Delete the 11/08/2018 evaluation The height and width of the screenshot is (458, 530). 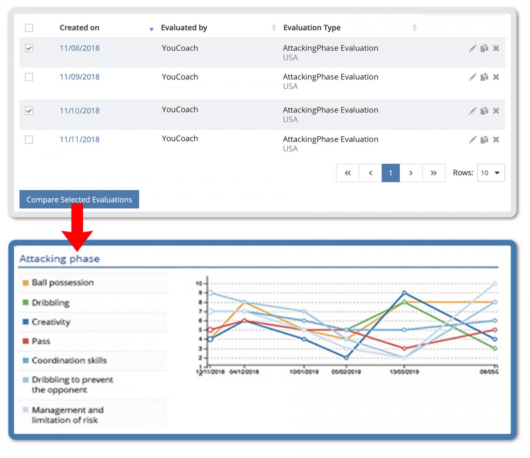click(496, 48)
